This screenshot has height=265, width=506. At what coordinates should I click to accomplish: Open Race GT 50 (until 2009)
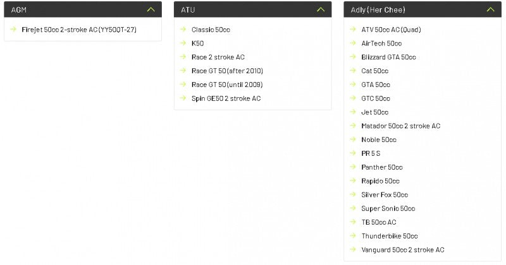[227, 85]
